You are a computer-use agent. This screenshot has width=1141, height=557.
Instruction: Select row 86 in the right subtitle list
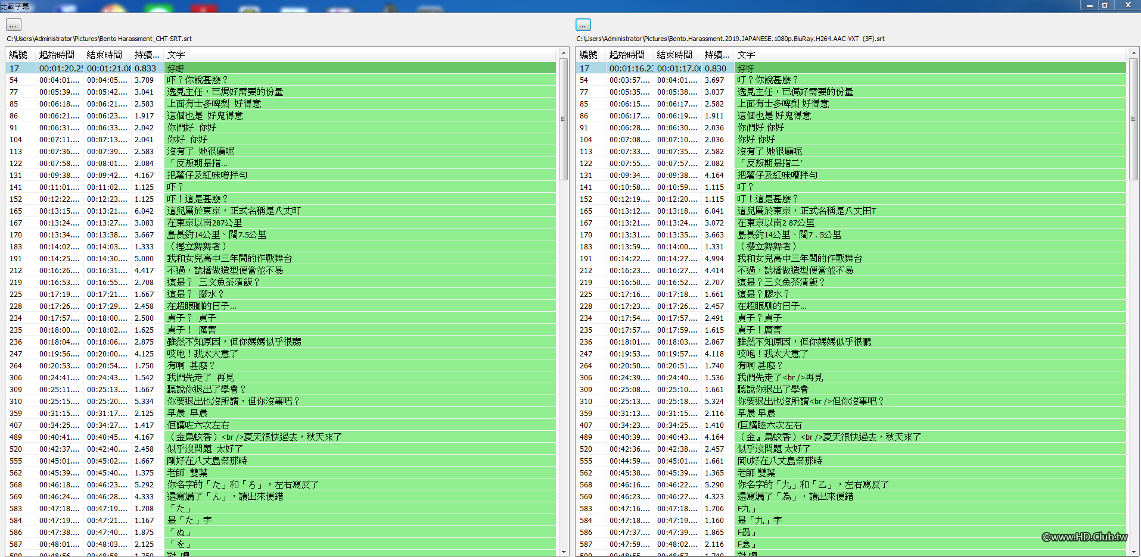coord(851,116)
